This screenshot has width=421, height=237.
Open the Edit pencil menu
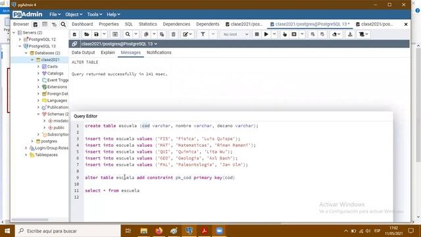pyautogui.click(x=187, y=34)
